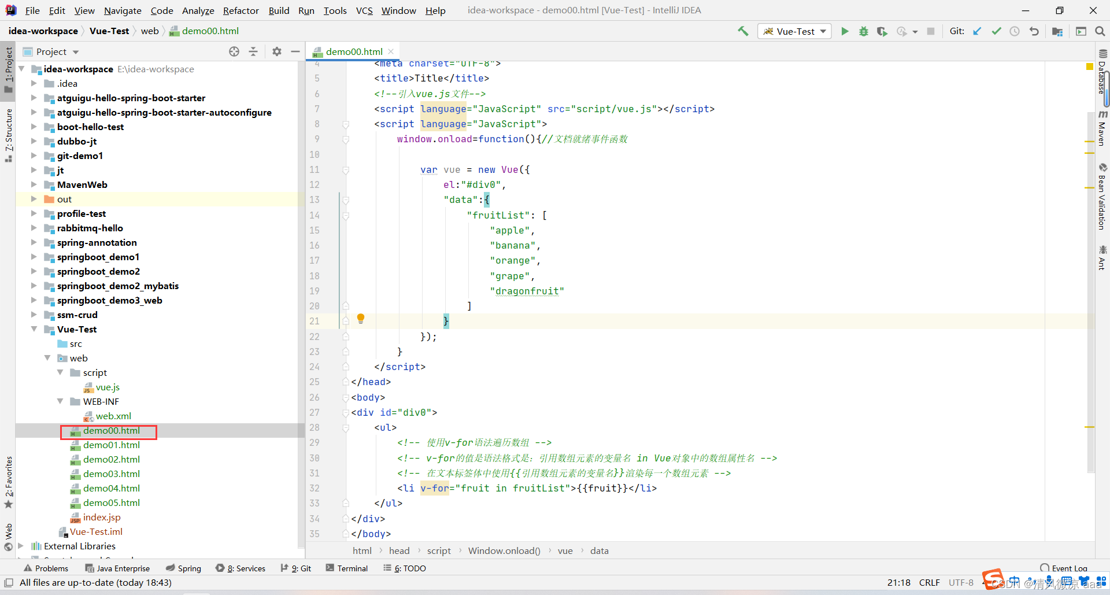Open the File menu
Image resolution: width=1110 pixels, height=595 pixels.
tap(32, 10)
